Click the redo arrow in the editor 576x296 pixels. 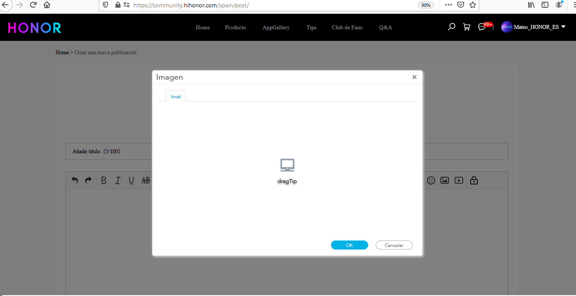coord(88,180)
